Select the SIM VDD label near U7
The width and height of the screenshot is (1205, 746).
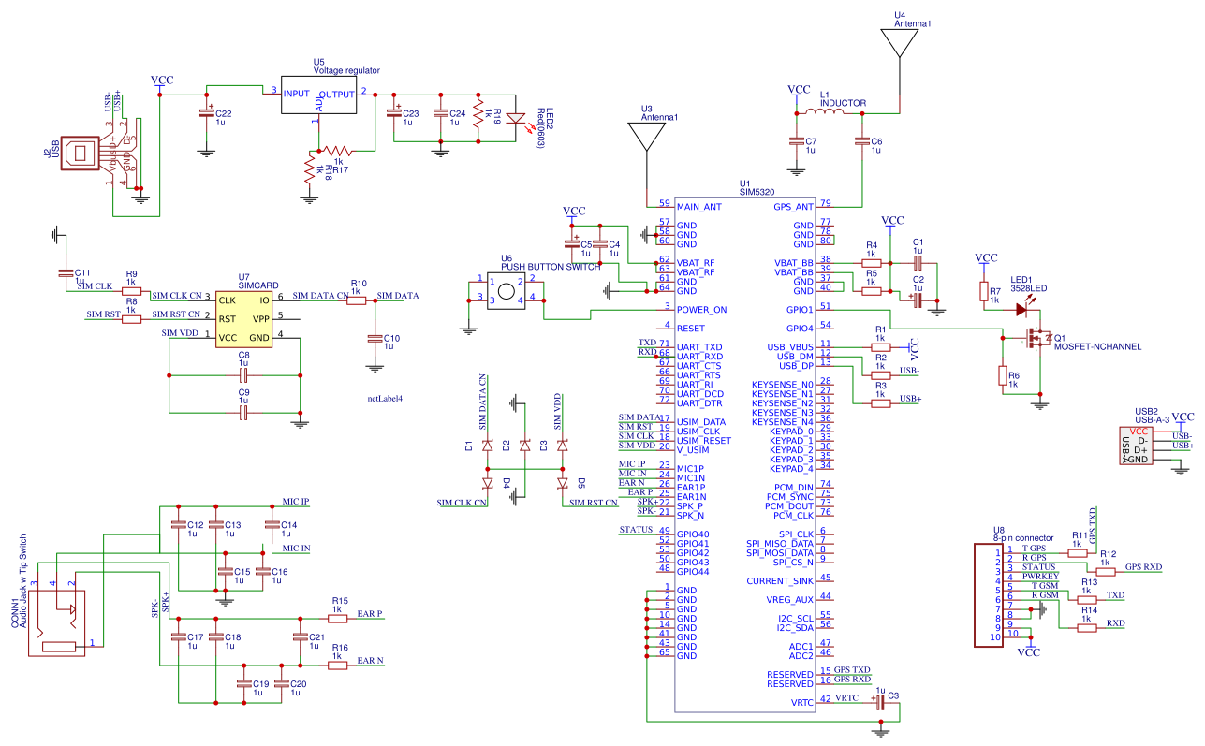(181, 333)
